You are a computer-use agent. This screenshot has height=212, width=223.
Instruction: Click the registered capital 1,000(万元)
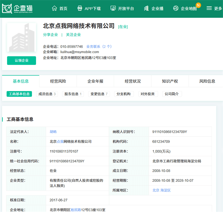pos(161,151)
